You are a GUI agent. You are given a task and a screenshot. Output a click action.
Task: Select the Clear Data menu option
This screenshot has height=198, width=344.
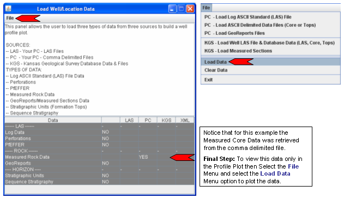click(x=270, y=70)
